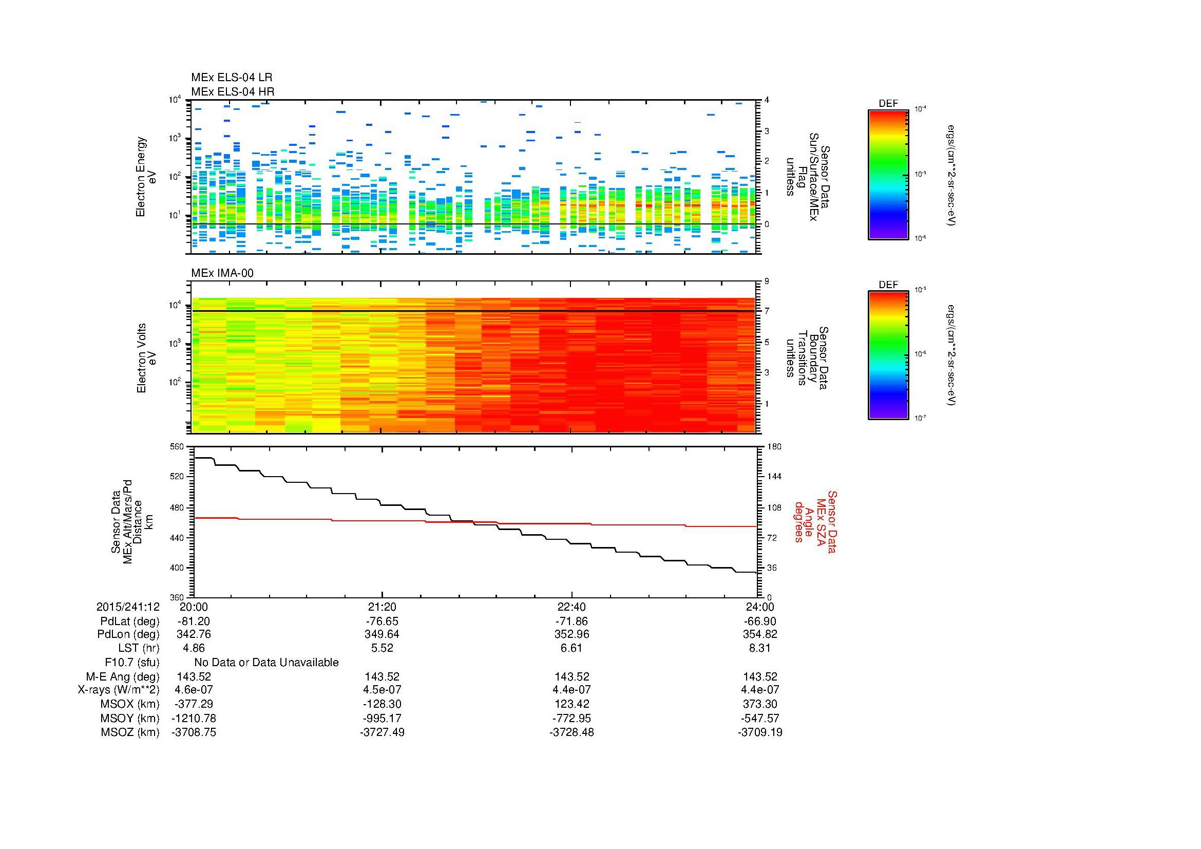Viewport: 1201px width, 849px height.
Task: Click the MEx ELS-04 LR plot title
Action: 232,78
